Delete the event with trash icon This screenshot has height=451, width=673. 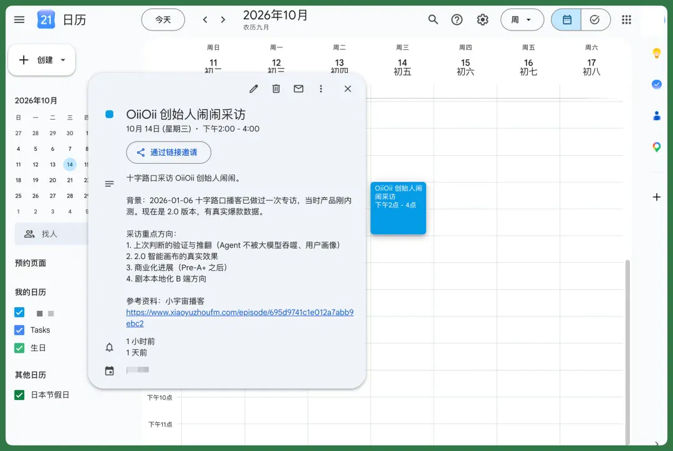point(276,89)
